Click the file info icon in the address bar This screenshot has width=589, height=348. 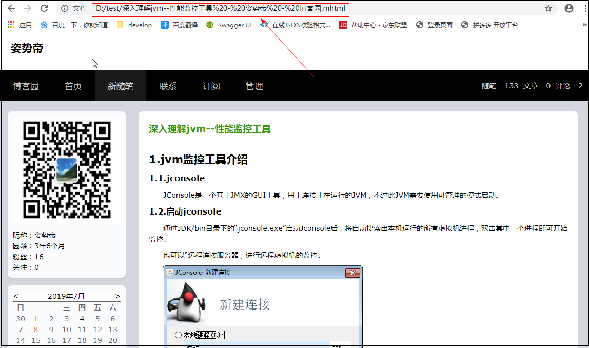click(x=65, y=8)
